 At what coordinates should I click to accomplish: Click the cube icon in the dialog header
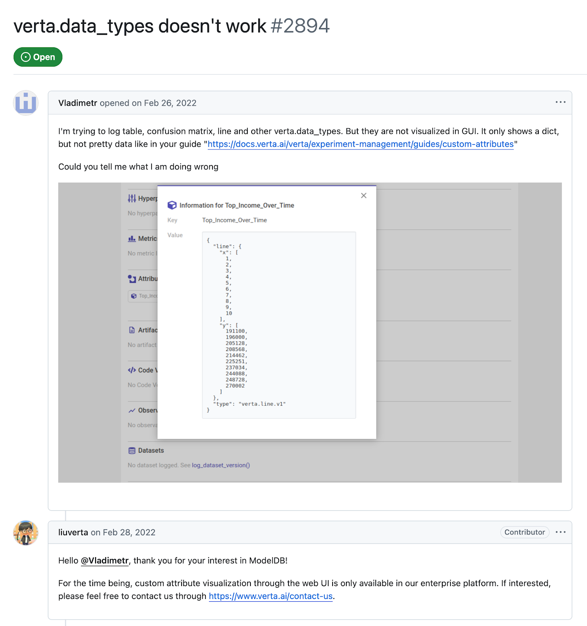pyautogui.click(x=172, y=205)
